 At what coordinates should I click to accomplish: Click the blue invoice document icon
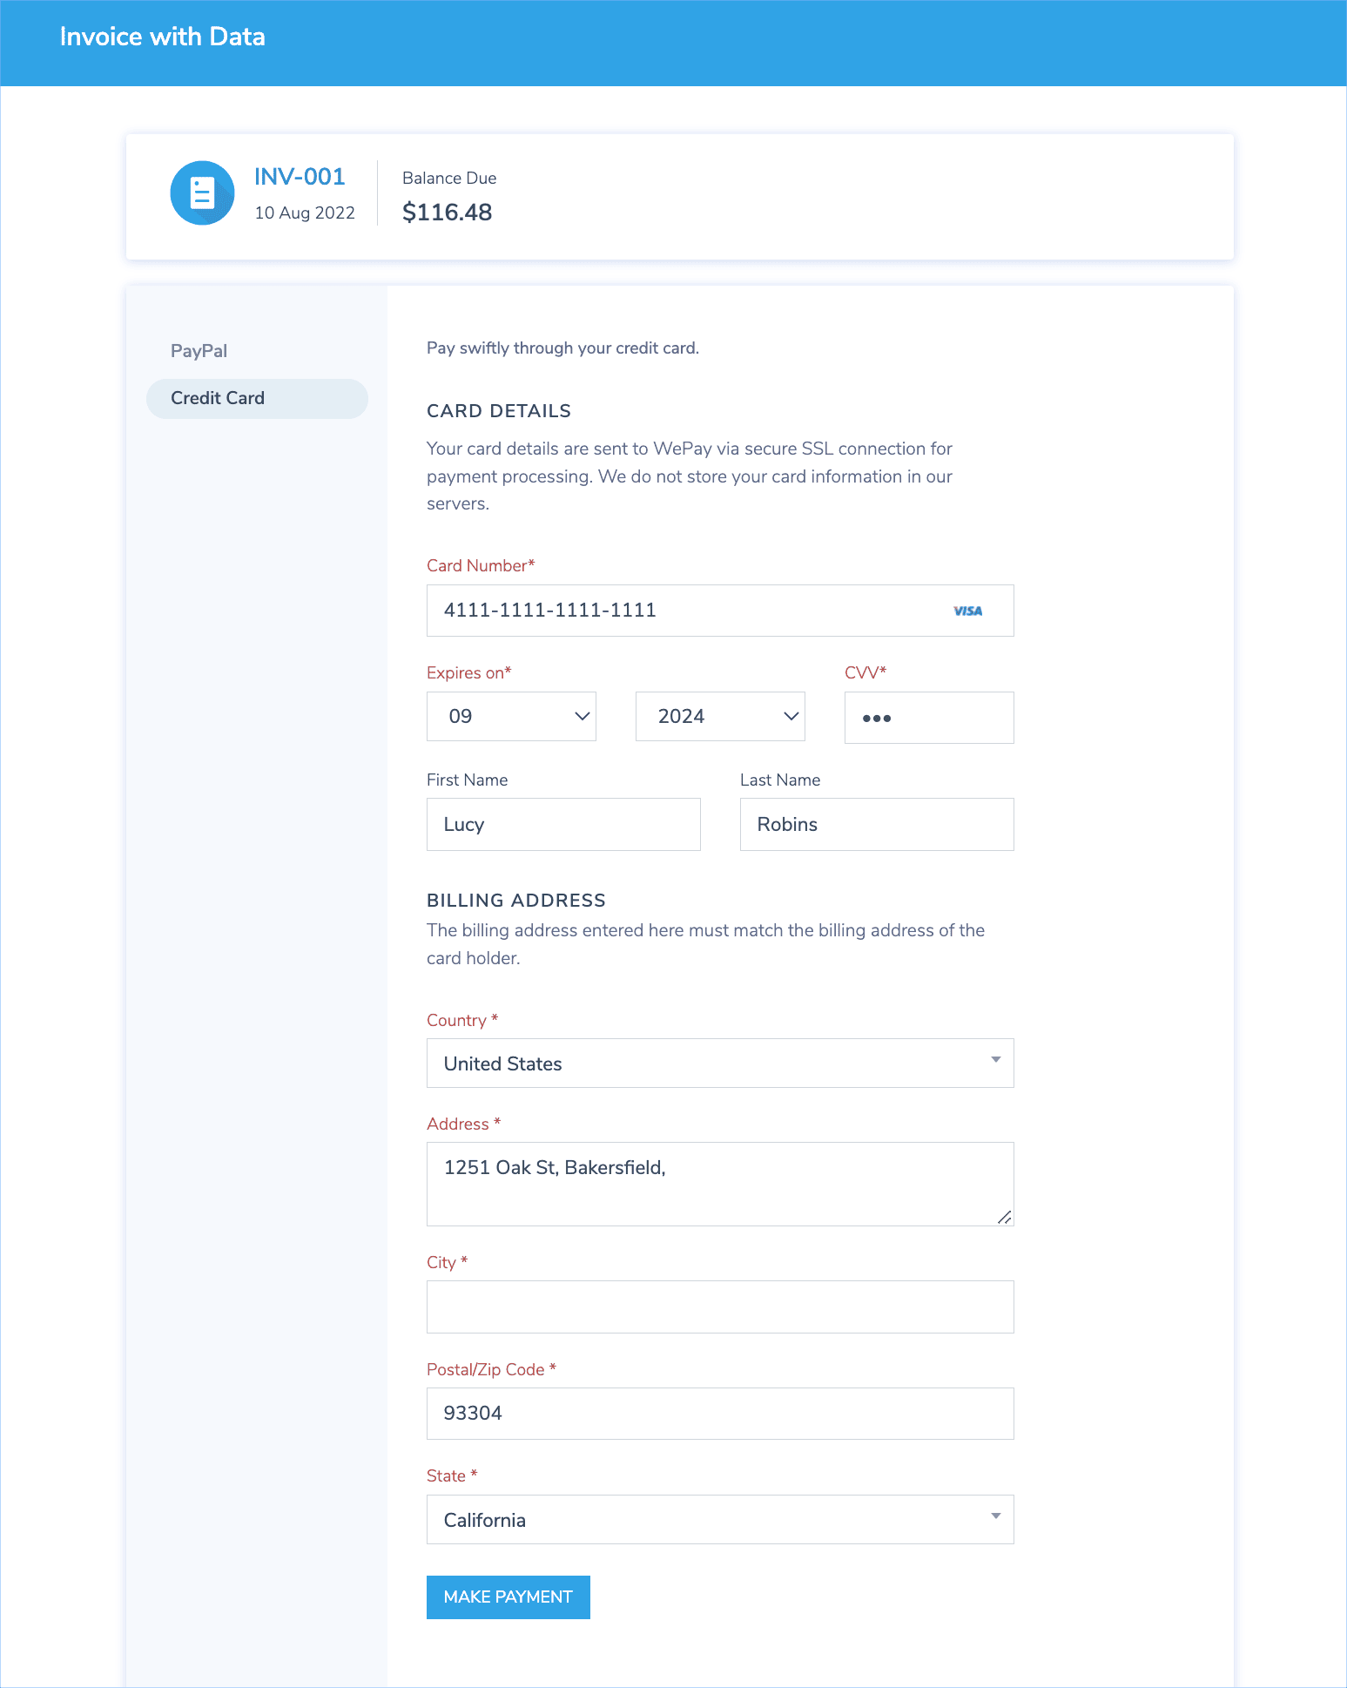click(x=202, y=192)
